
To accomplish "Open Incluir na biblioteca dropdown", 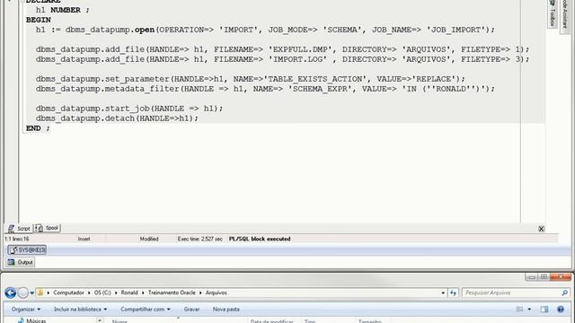I will (x=80, y=310).
